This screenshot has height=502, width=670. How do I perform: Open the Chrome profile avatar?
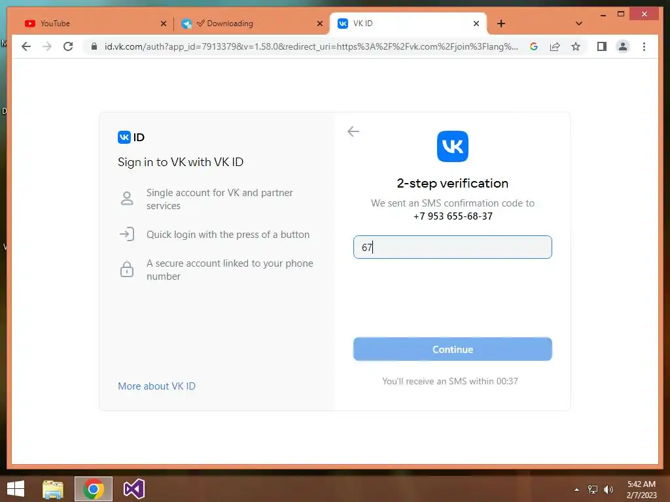click(623, 46)
